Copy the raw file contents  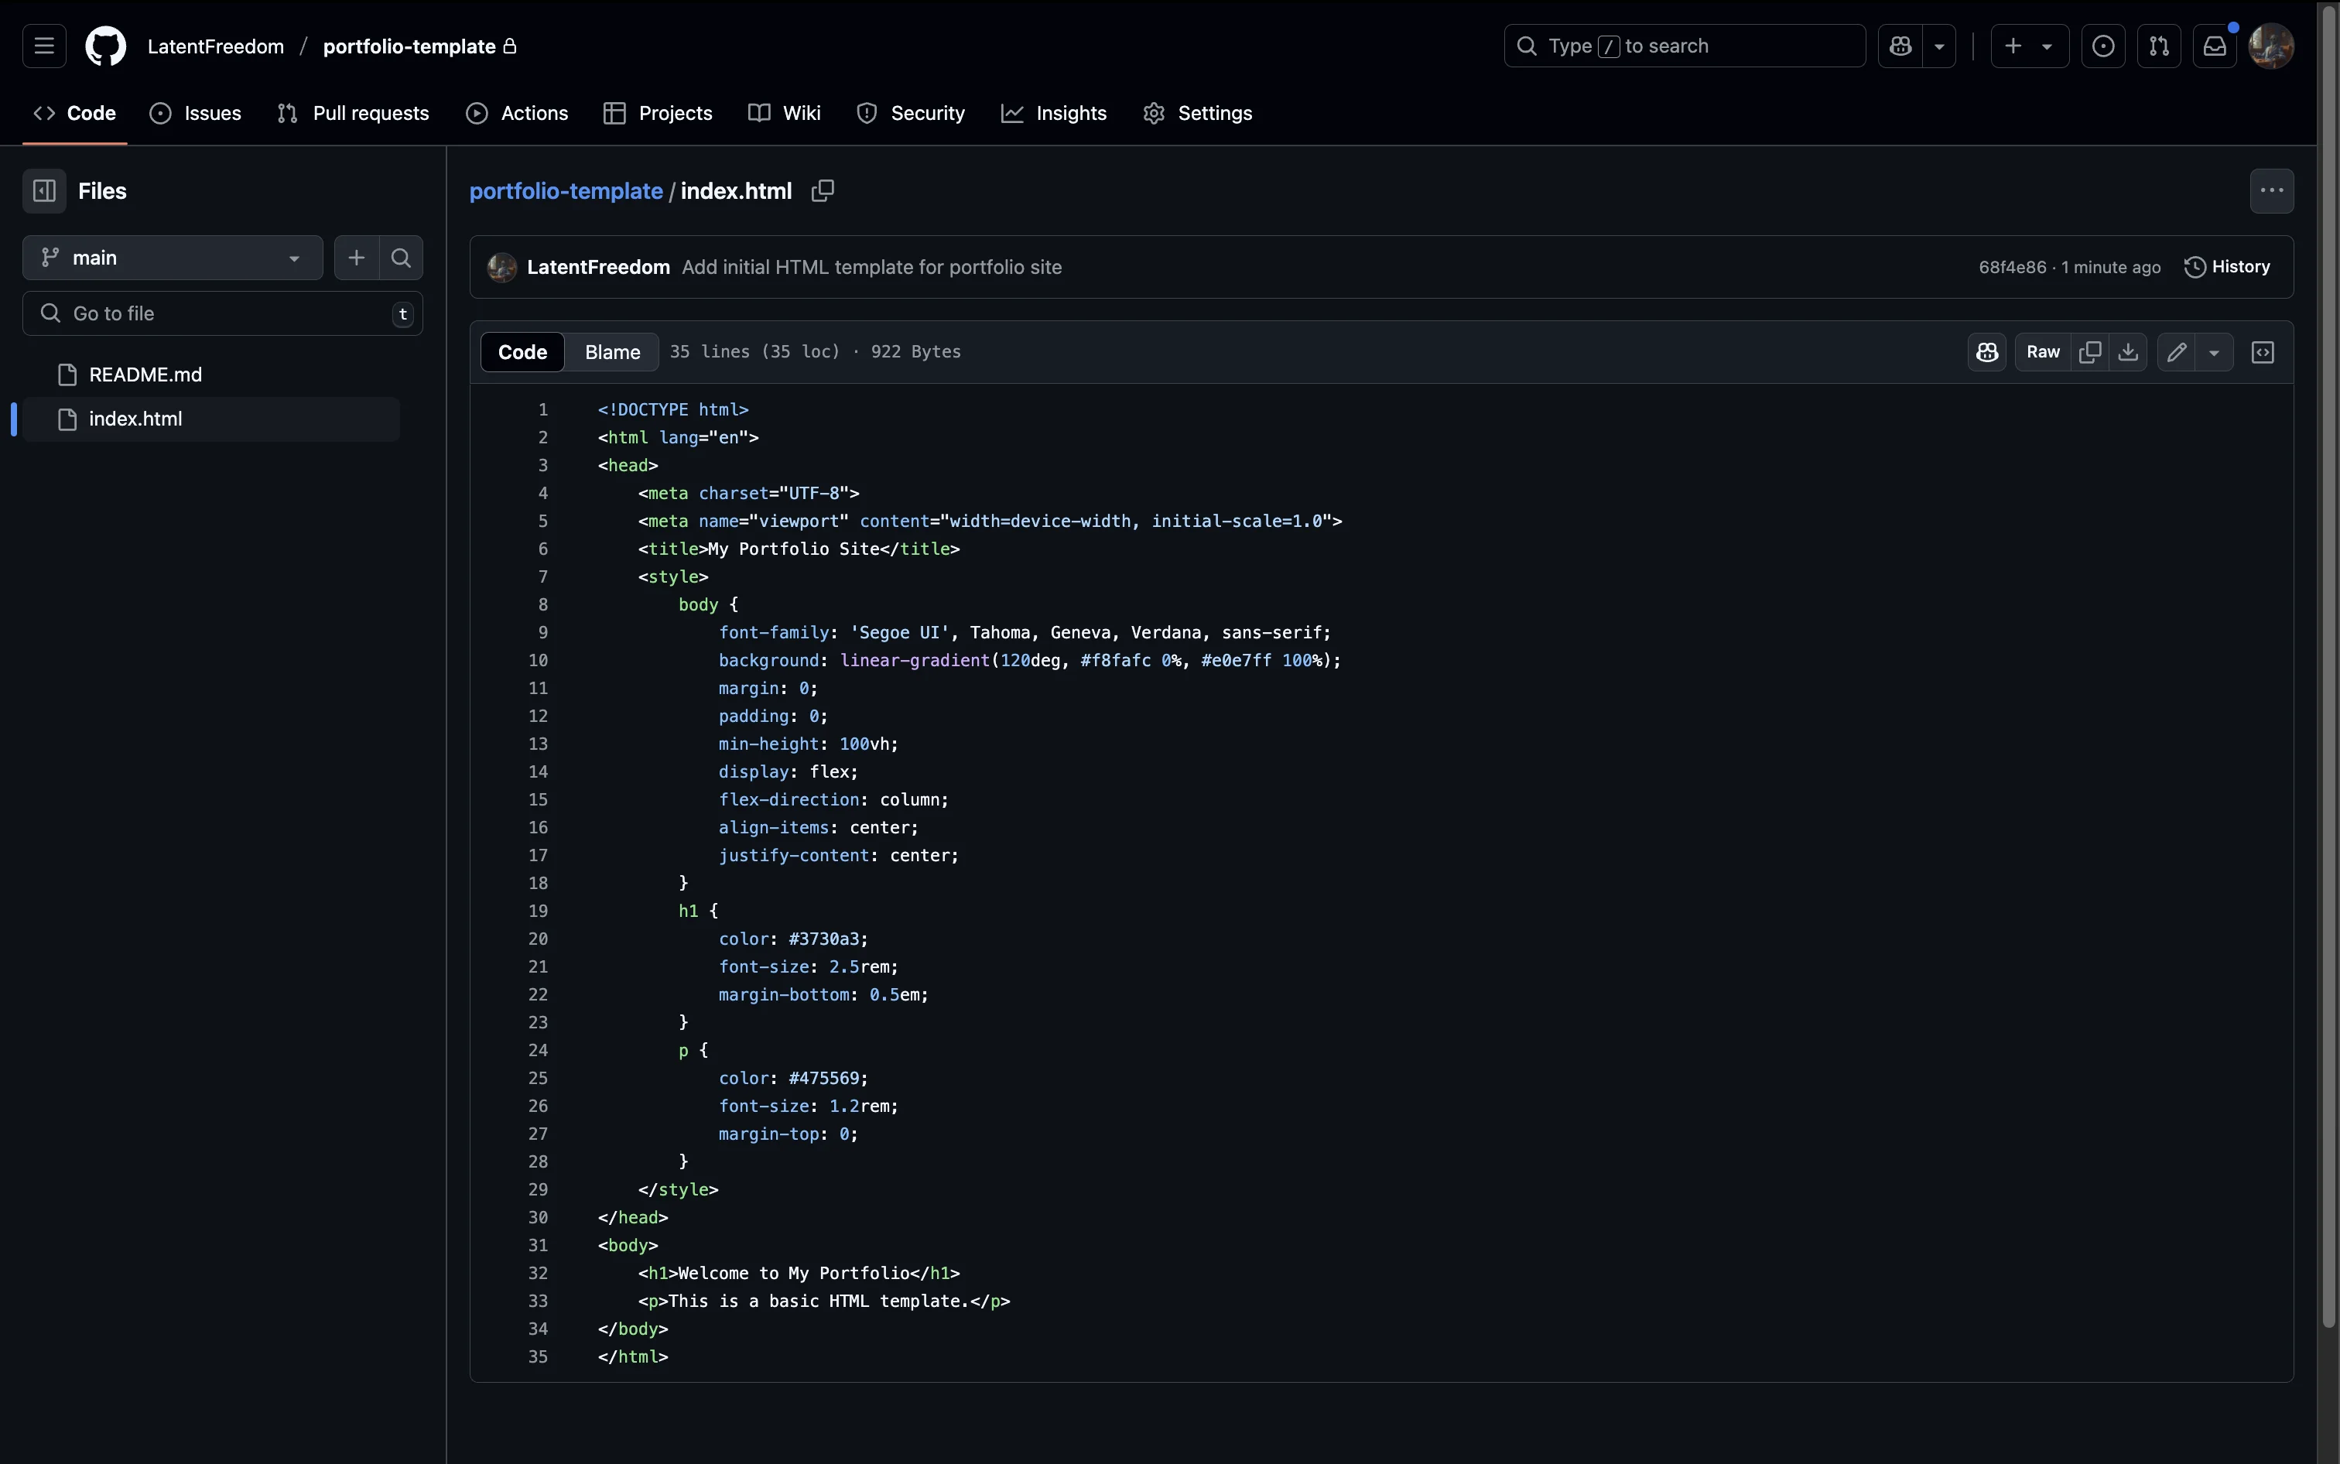click(x=2090, y=351)
